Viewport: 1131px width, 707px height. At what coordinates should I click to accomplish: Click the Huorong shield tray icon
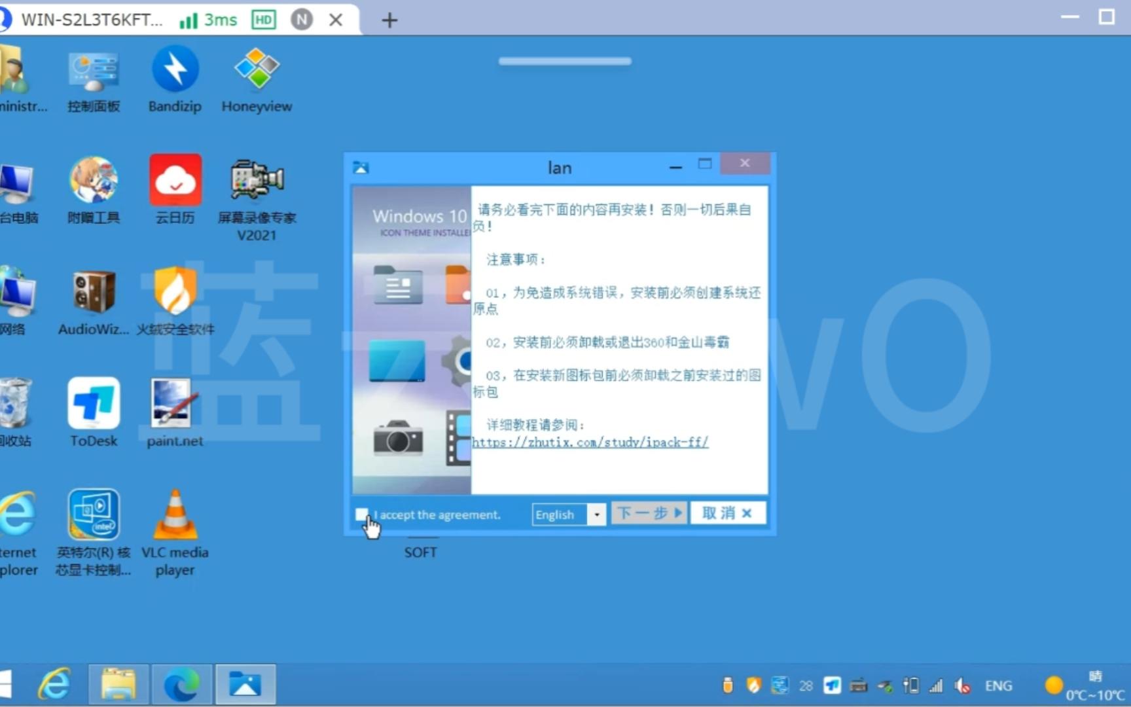tap(753, 685)
